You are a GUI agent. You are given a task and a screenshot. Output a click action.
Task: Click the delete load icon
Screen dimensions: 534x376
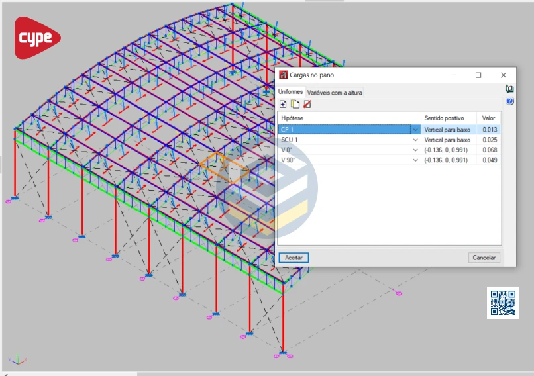click(x=307, y=104)
